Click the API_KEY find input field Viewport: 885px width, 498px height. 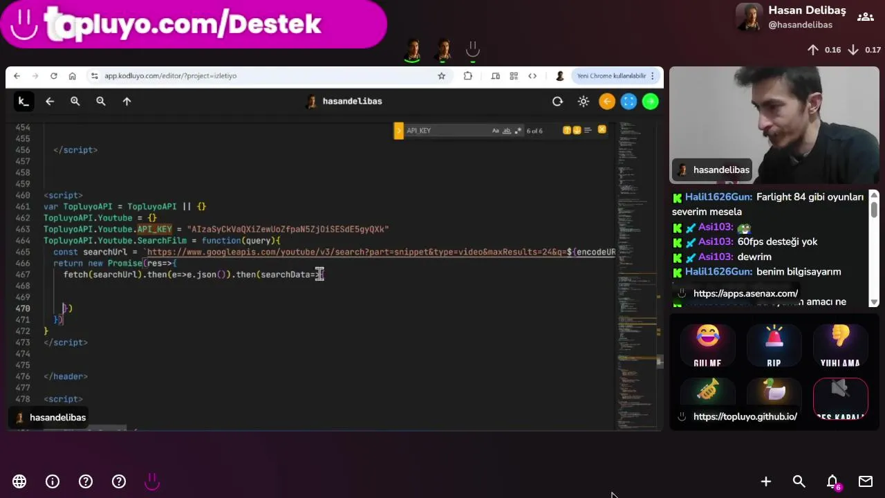[x=446, y=131]
